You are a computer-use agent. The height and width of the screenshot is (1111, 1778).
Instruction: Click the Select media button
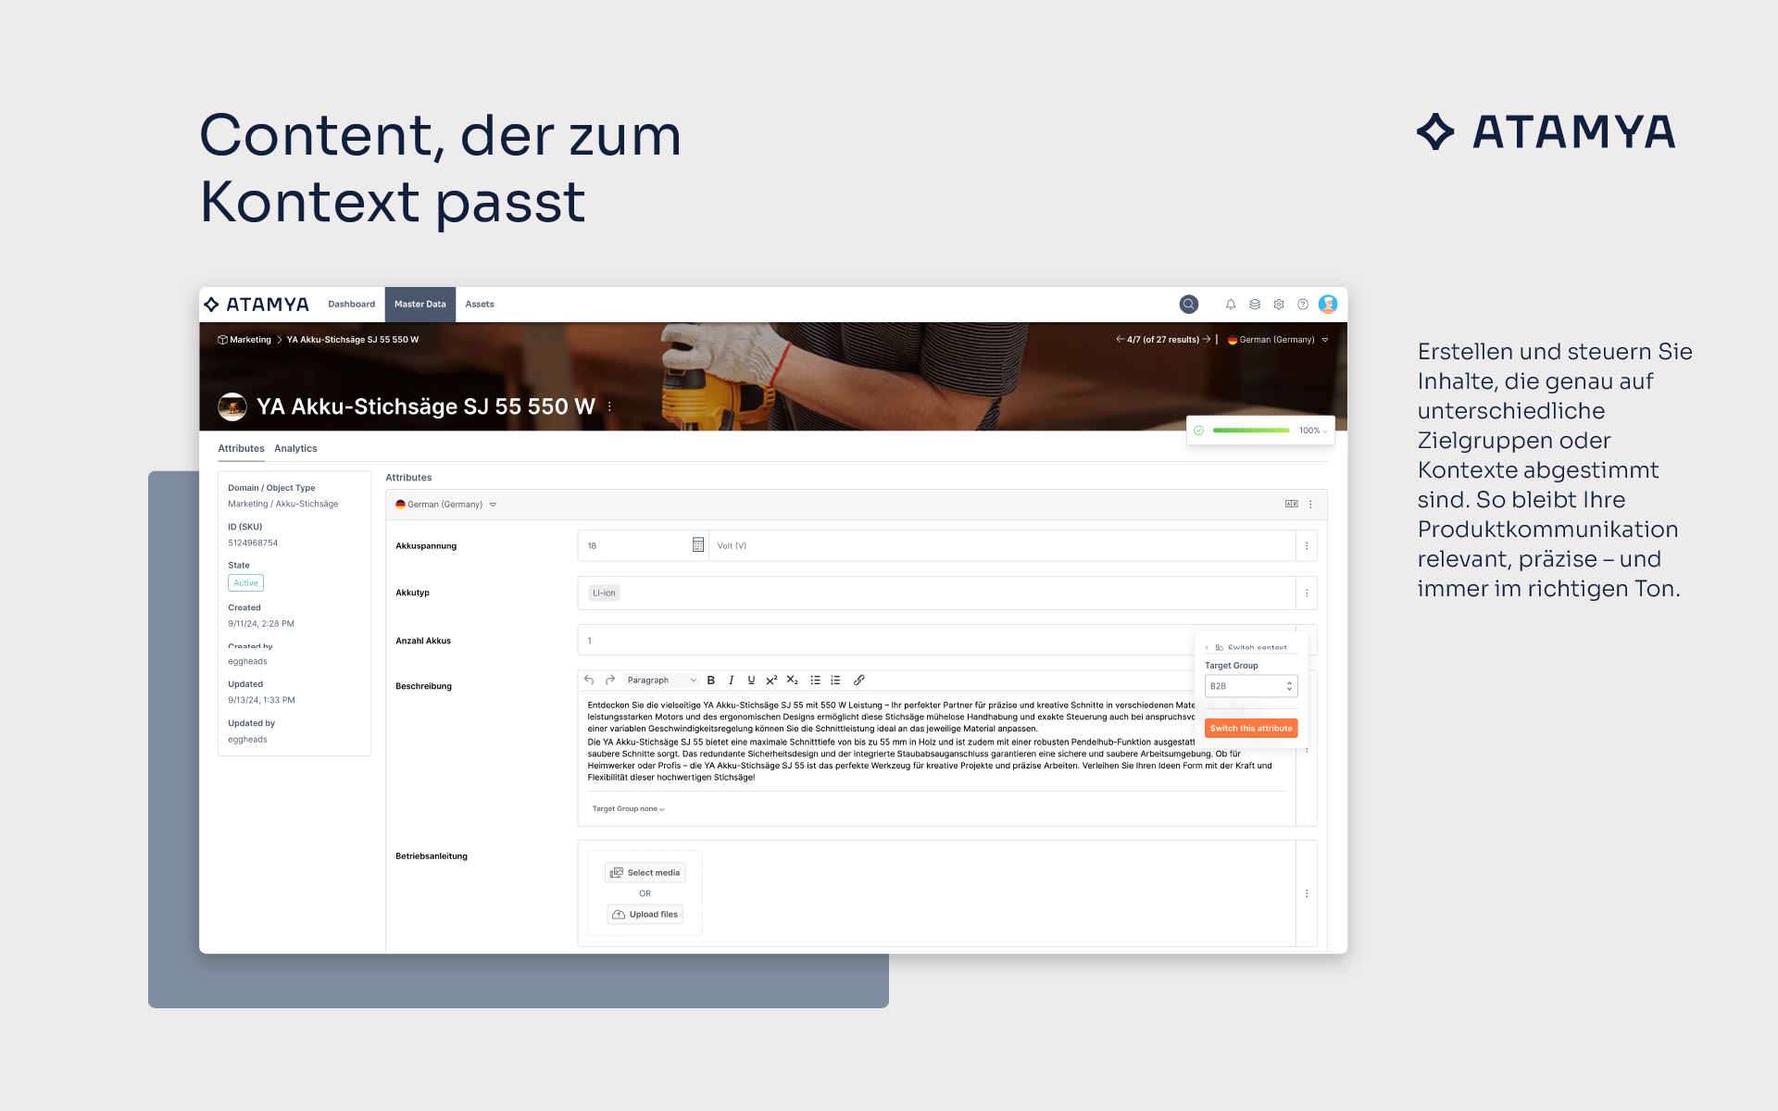coord(645,873)
